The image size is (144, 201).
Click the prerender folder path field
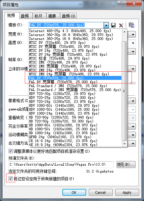(x=61, y=164)
